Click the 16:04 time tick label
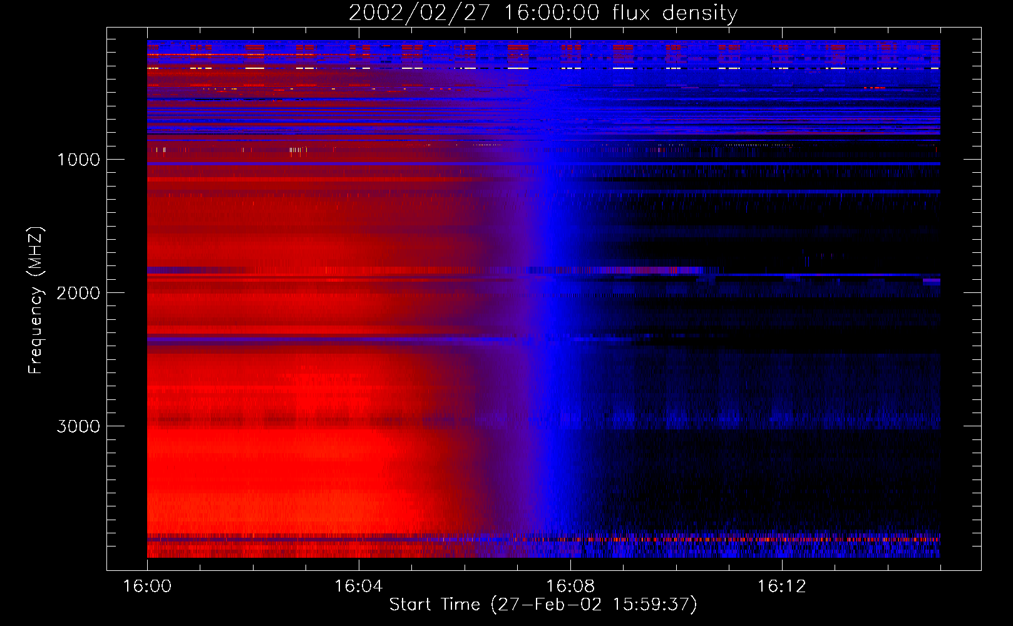The height and width of the screenshot is (626, 1013). 358,587
